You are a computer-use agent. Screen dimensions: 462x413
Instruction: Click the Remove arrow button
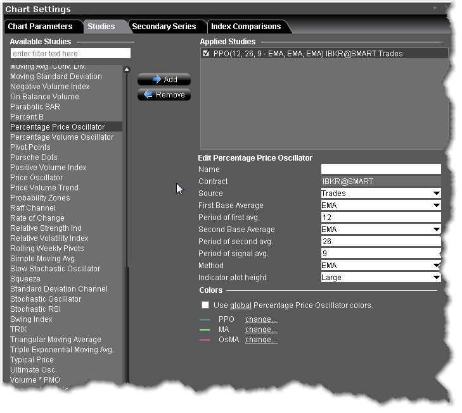(x=164, y=95)
